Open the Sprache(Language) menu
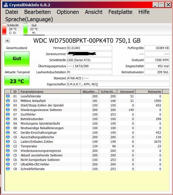 (29, 19)
